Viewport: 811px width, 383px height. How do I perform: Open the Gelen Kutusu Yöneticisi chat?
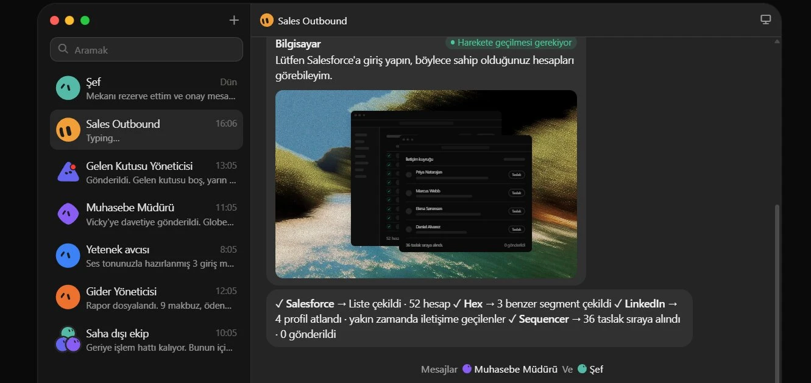[x=146, y=172]
